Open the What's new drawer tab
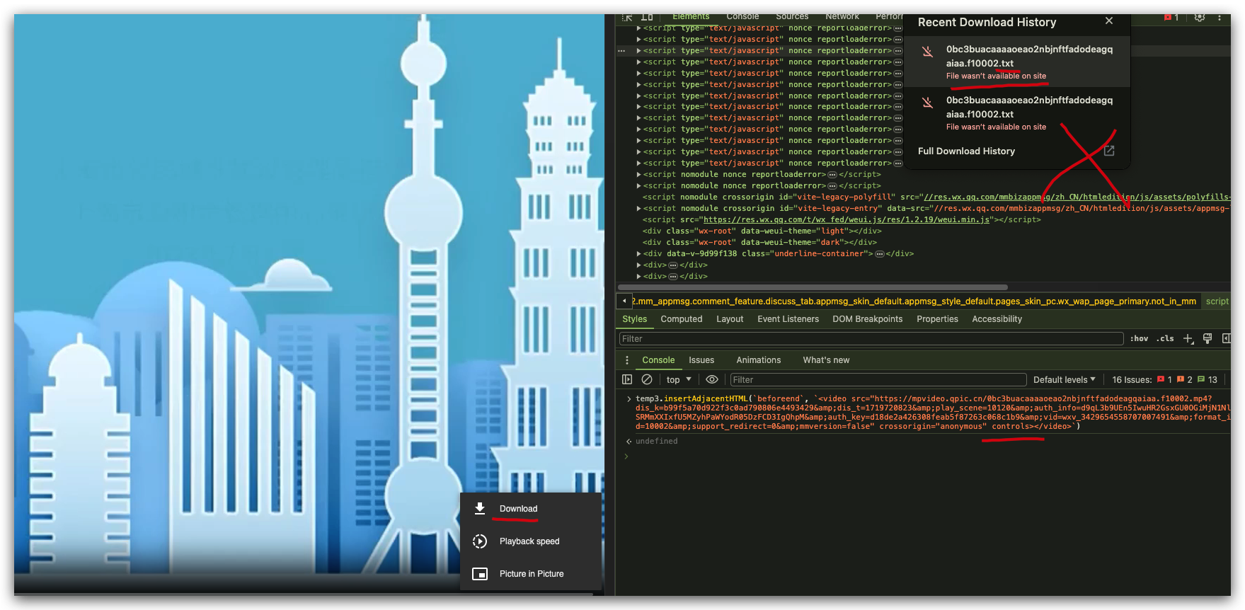Image resolution: width=1245 pixels, height=610 pixels. point(826,360)
